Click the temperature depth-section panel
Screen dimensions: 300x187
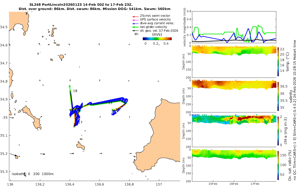pyautogui.click(x=234, y=61)
